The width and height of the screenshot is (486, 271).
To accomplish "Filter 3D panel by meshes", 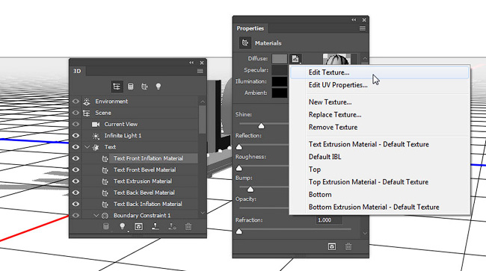I will [x=131, y=87].
